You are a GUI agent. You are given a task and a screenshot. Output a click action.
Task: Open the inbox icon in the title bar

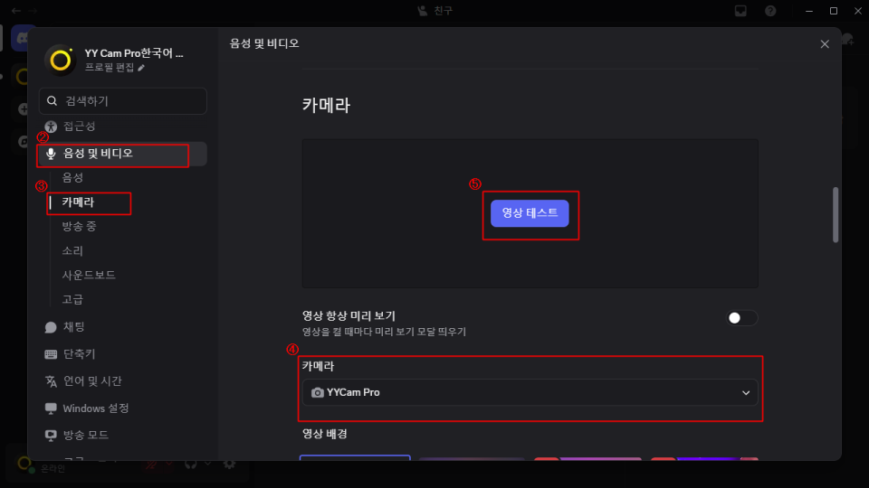[x=740, y=11]
